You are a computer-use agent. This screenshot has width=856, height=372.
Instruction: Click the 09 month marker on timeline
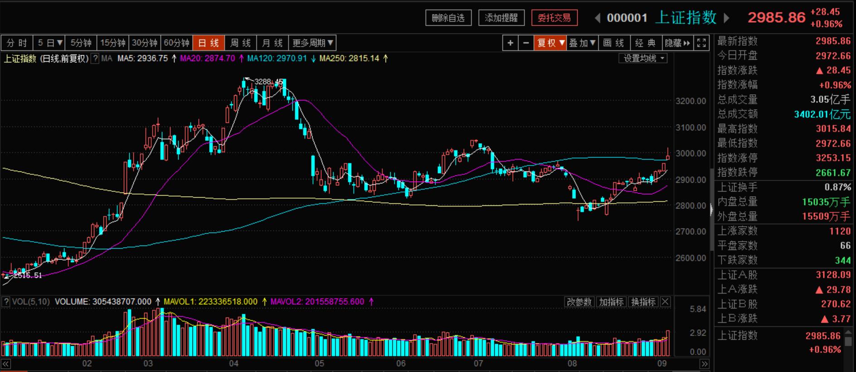click(x=662, y=363)
